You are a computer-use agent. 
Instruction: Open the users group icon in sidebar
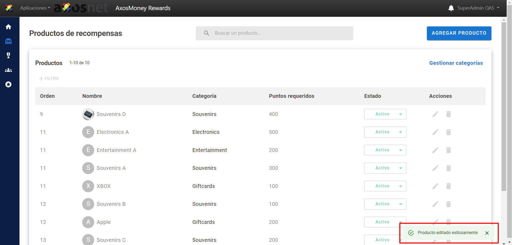click(9, 70)
